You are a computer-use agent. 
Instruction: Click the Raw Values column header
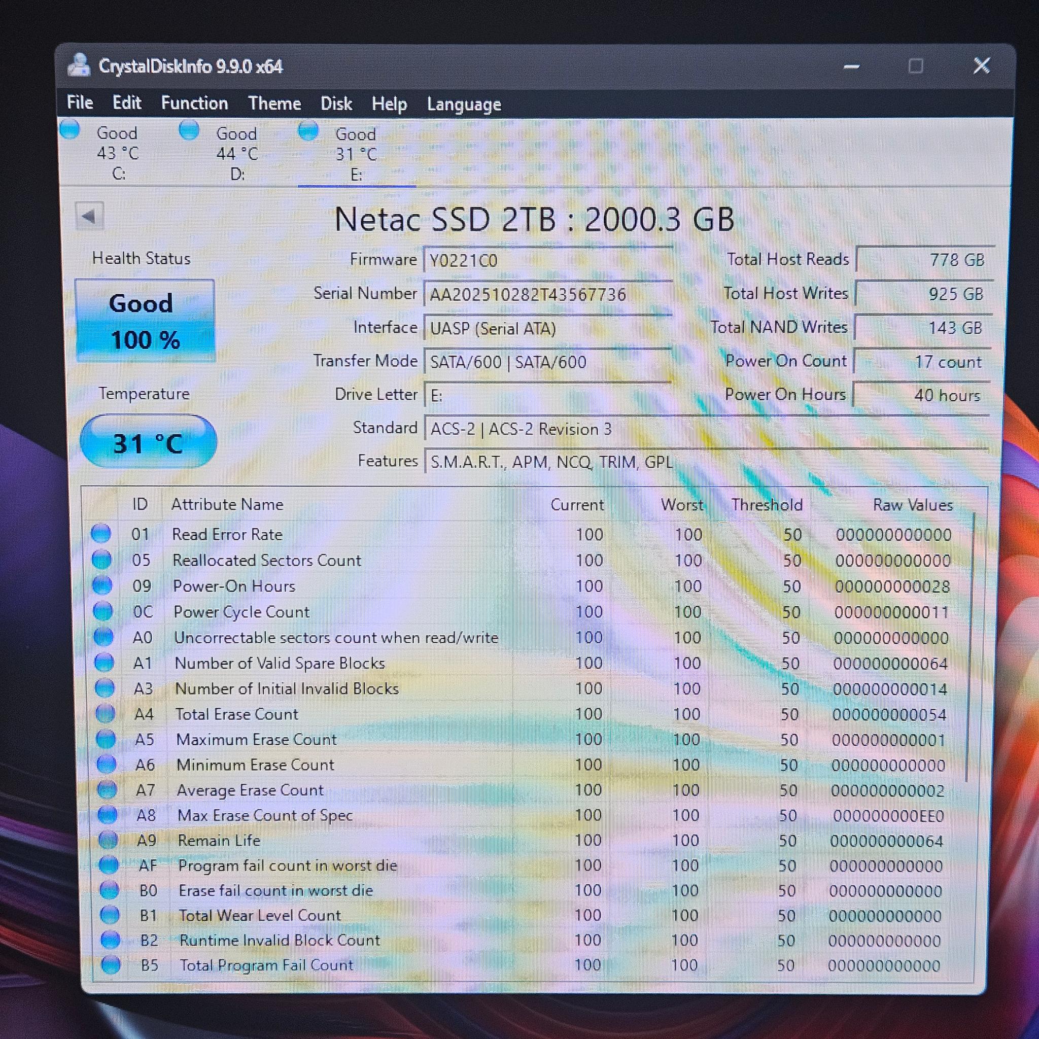913,505
